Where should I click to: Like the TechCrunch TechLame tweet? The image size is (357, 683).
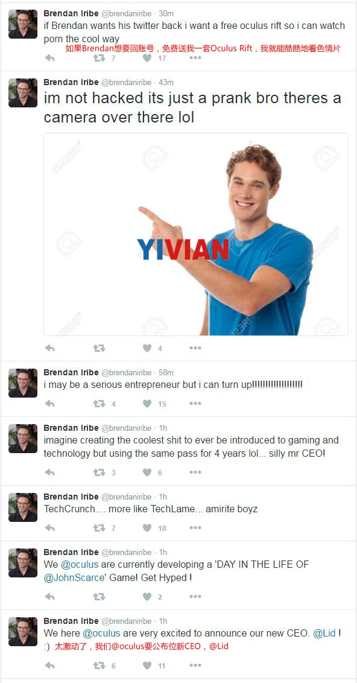(x=147, y=528)
